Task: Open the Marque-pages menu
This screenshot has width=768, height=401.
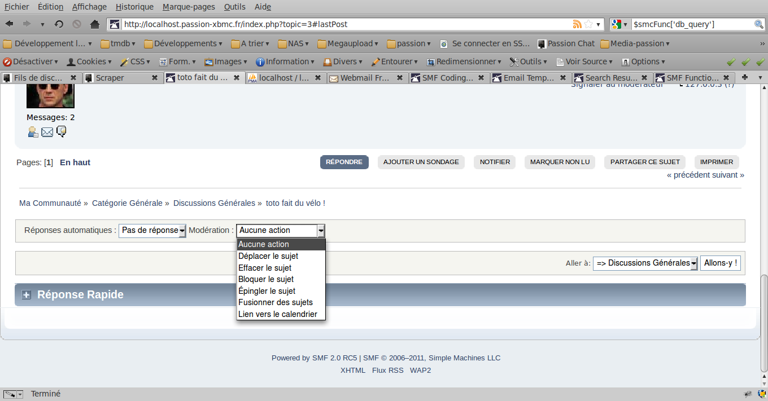Action: tap(188, 7)
